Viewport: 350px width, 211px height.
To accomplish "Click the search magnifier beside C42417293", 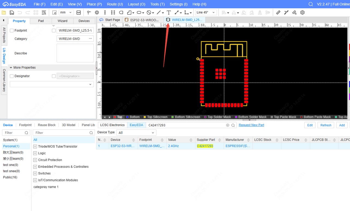I will [x=233, y=125].
